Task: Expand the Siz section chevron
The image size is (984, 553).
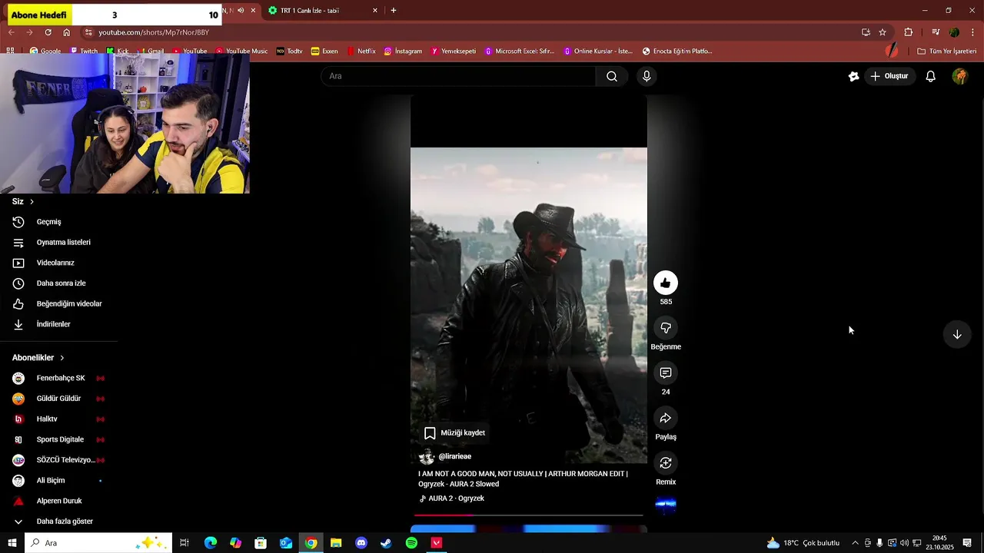Action: tap(32, 201)
